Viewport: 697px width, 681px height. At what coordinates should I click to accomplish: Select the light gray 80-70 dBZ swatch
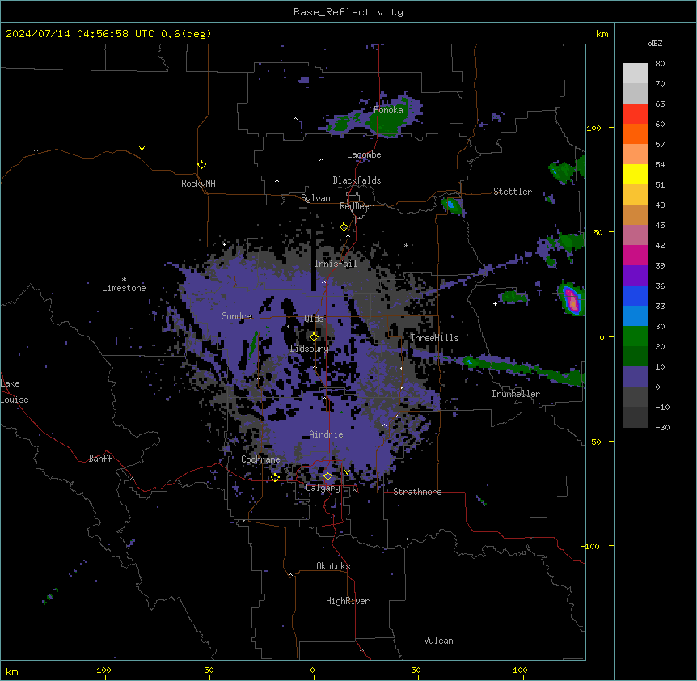[636, 74]
